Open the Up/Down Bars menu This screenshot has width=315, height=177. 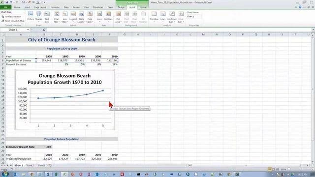click(172, 17)
